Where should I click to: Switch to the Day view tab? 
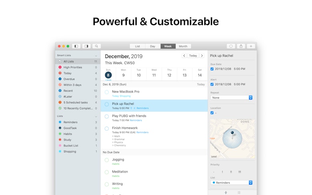coord(152,46)
